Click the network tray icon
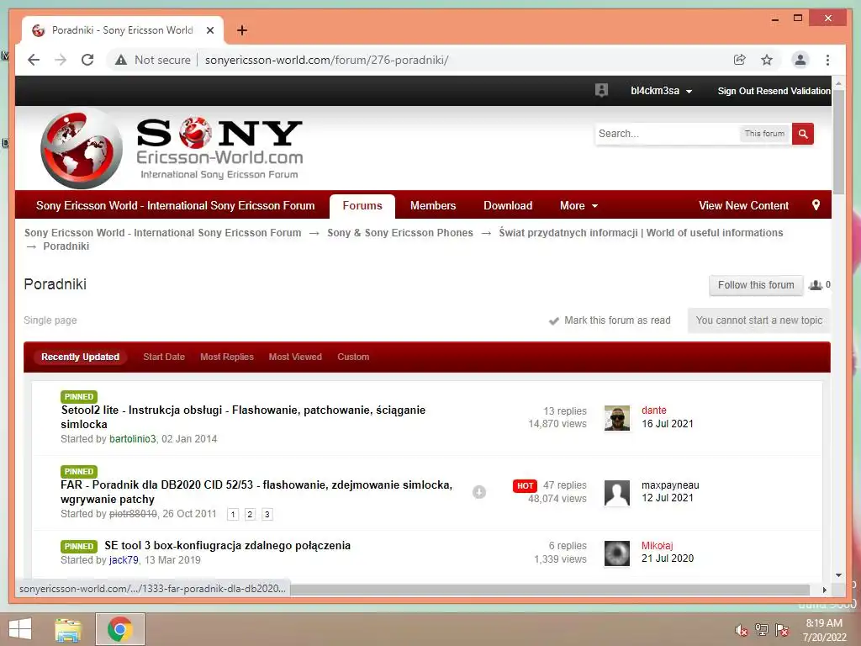Image resolution: width=861 pixels, height=646 pixels. tap(762, 629)
